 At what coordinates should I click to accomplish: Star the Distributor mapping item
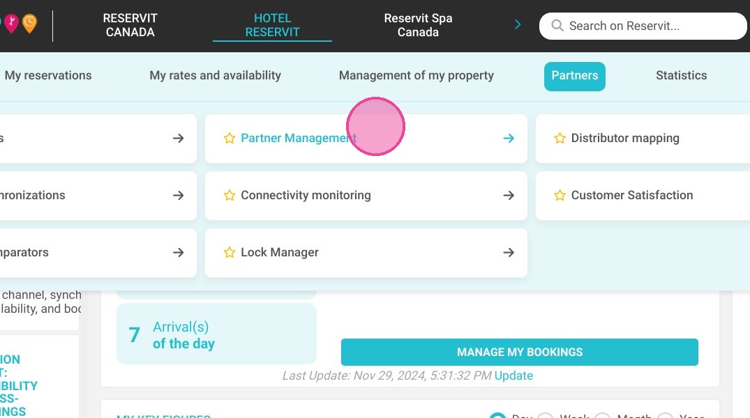(560, 139)
